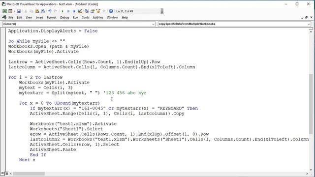This screenshot has width=315, height=177.
Task: Open the Run menu
Action: 75,18
